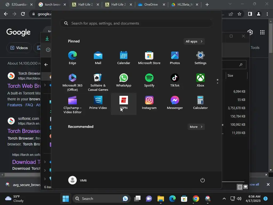The height and width of the screenshot is (205, 273).
Task: Open the FAQ sitelink
Action: pyautogui.click(x=29, y=105)
